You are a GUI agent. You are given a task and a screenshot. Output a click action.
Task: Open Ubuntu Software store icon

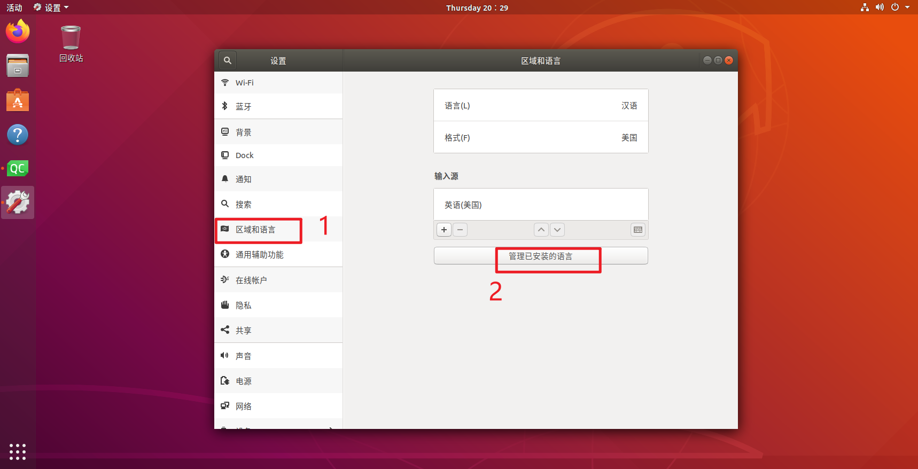point(18,100)
